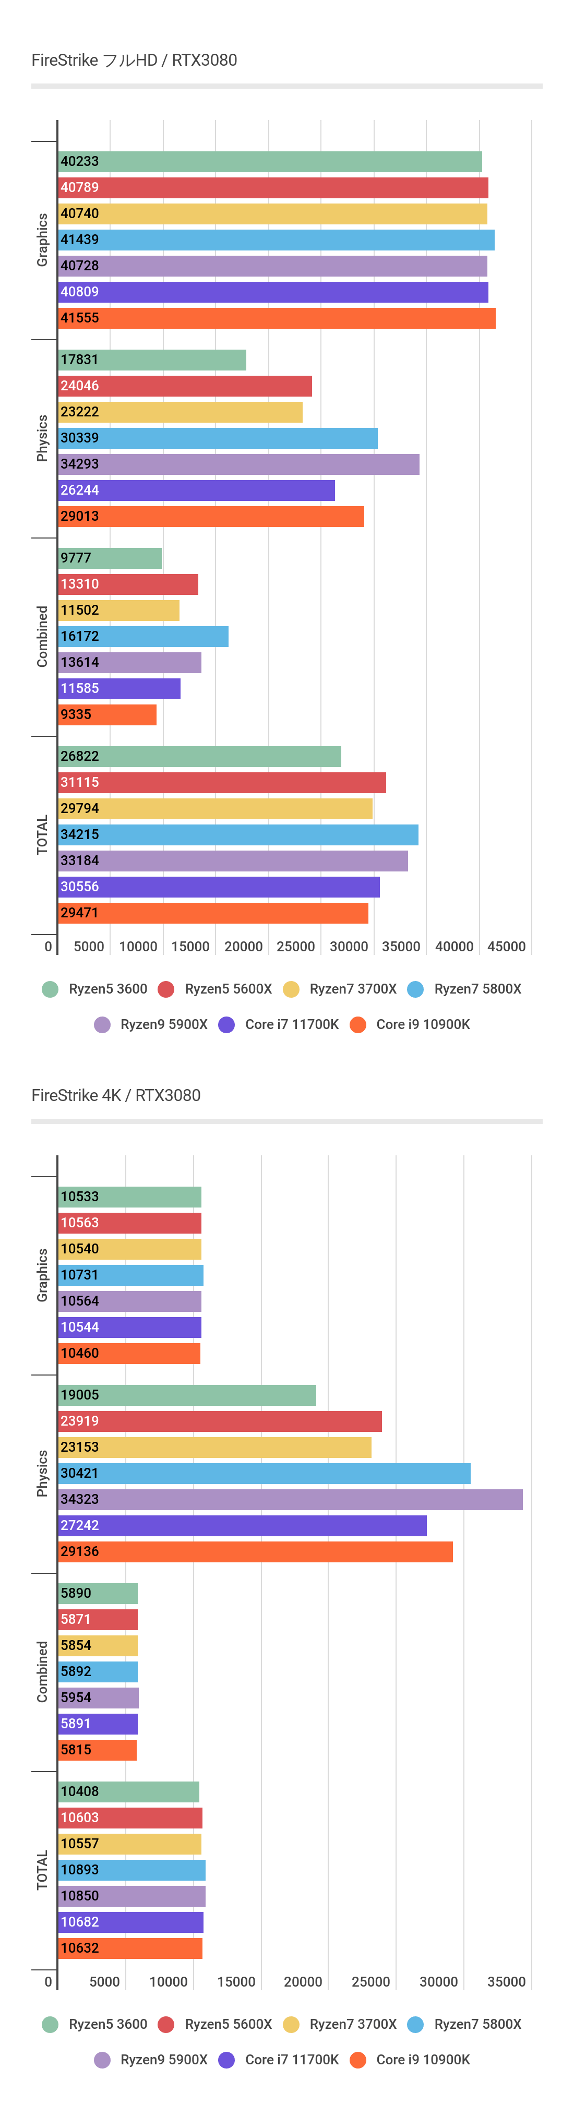Viewport: 574px width, 2104px height.
Task: Click Core i7 11700K legend dot in フルHD chart
Action: coord(227,1024)
